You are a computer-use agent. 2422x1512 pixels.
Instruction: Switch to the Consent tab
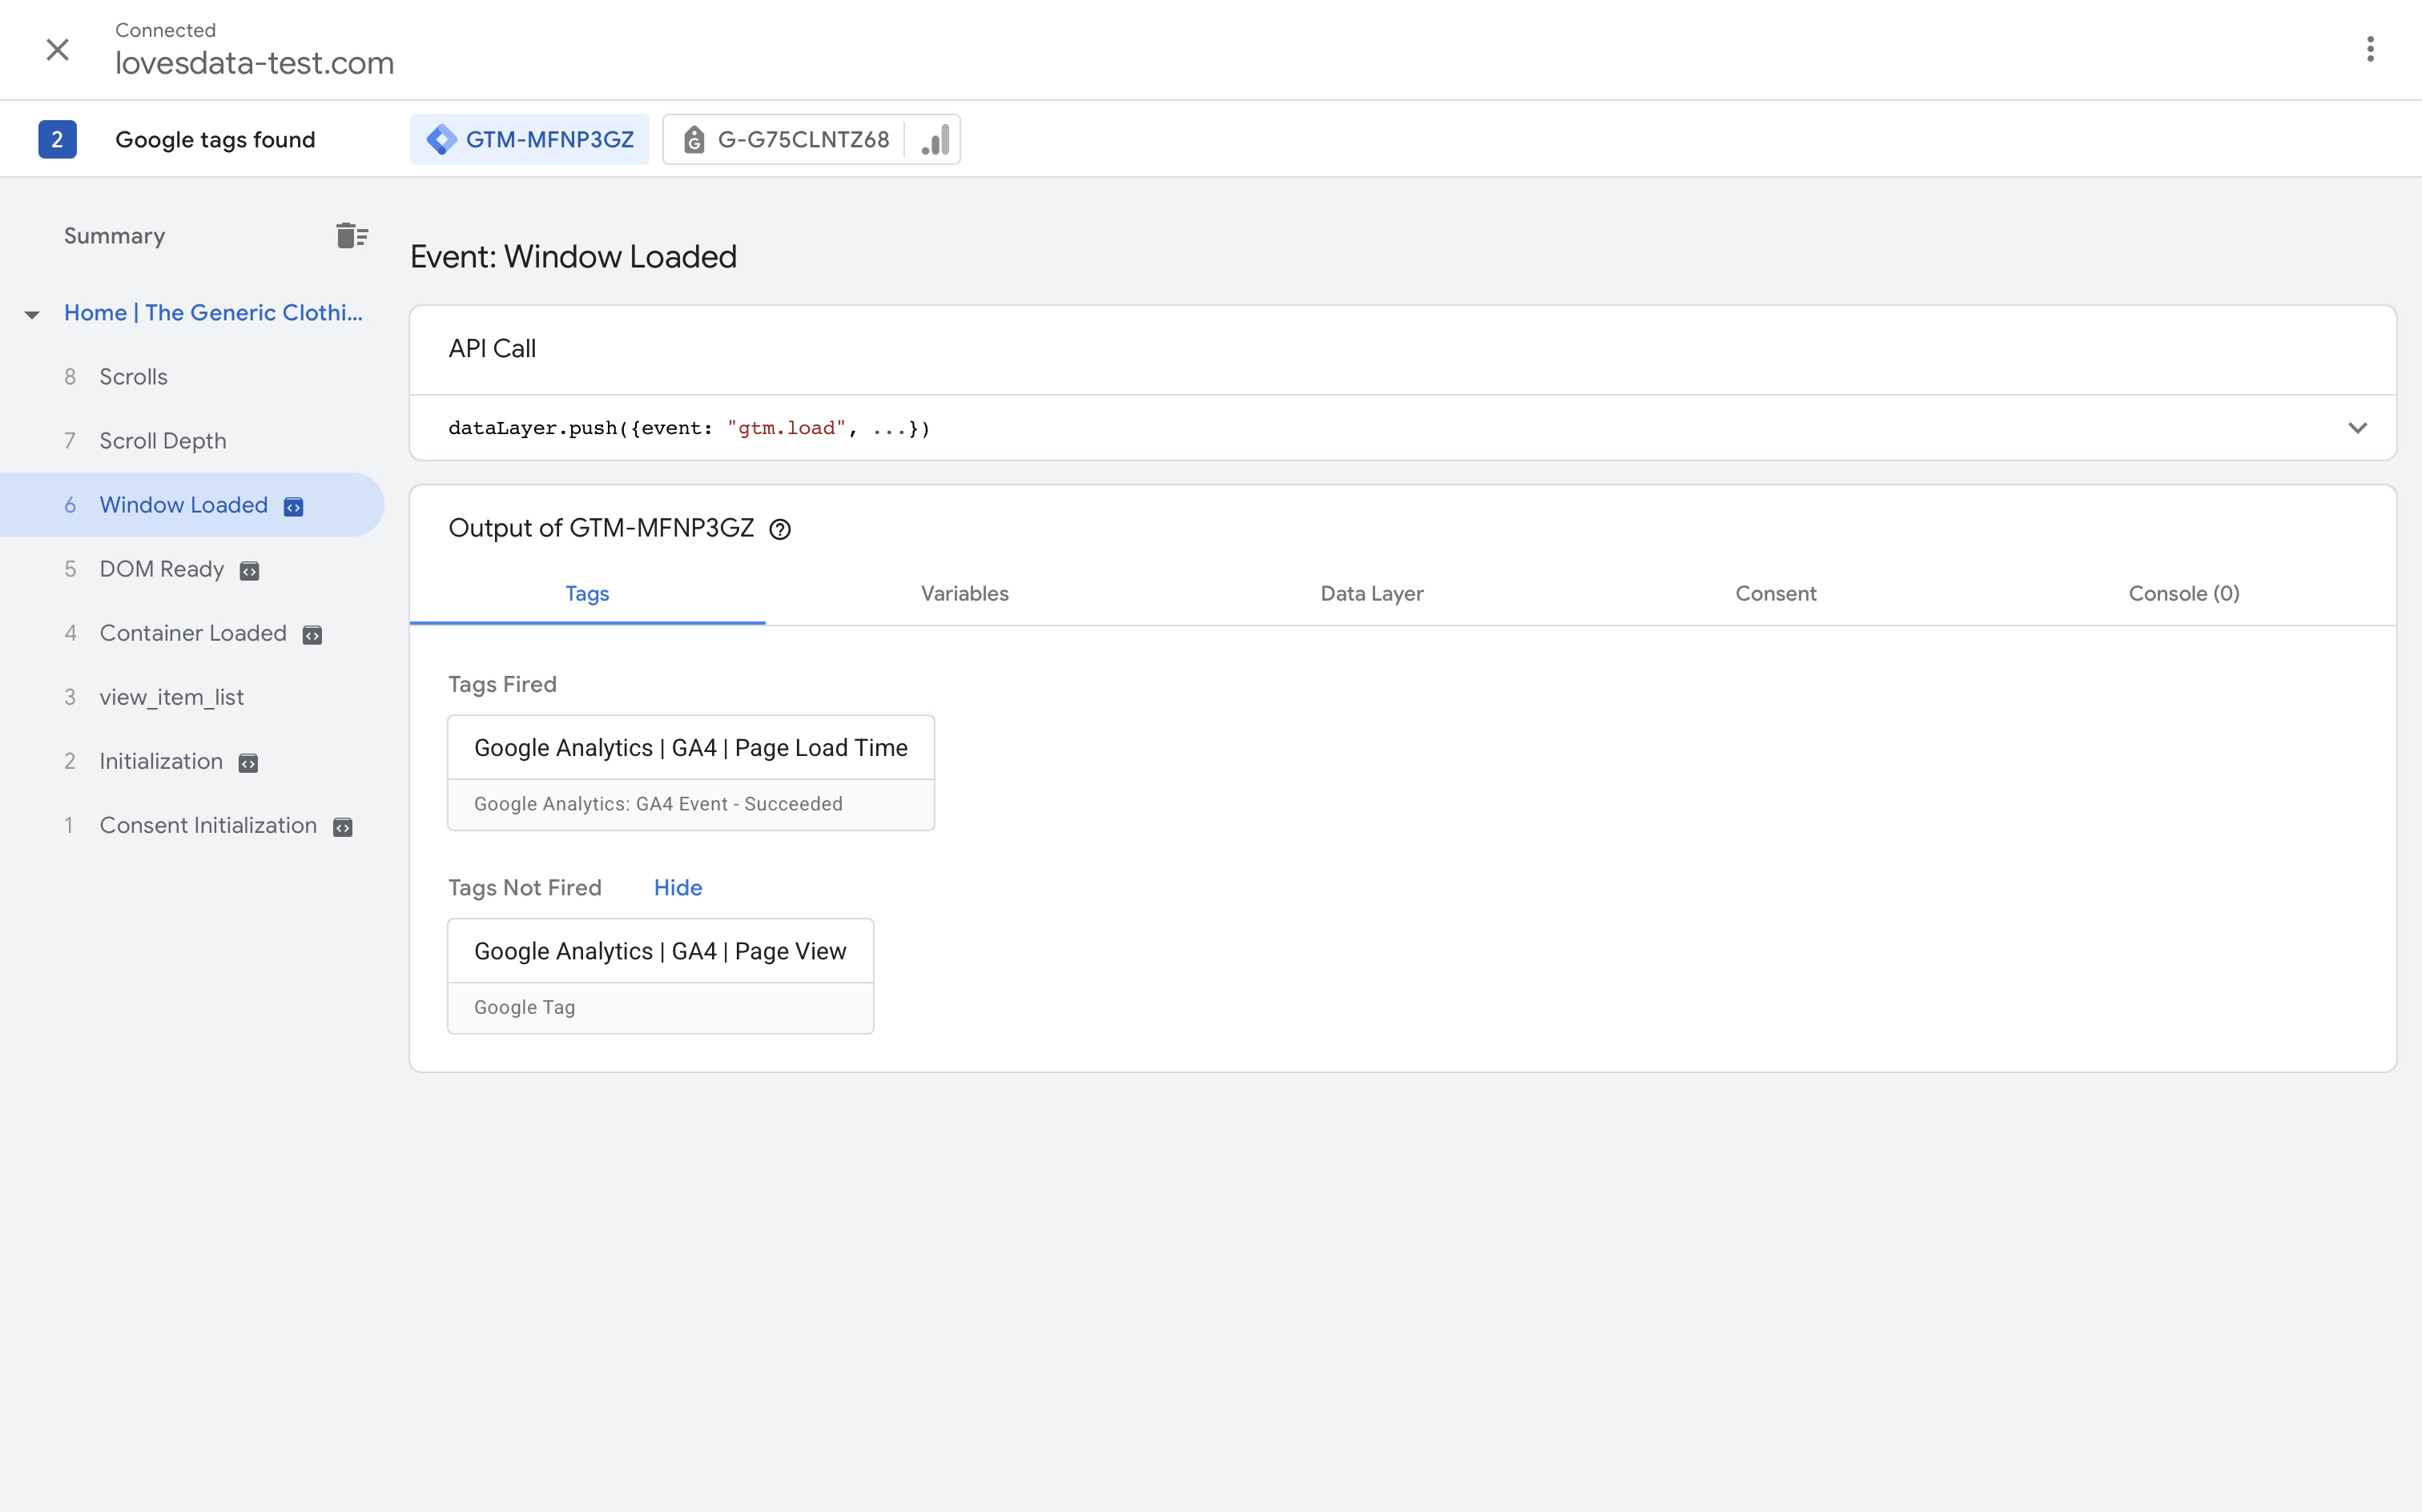1775,593
